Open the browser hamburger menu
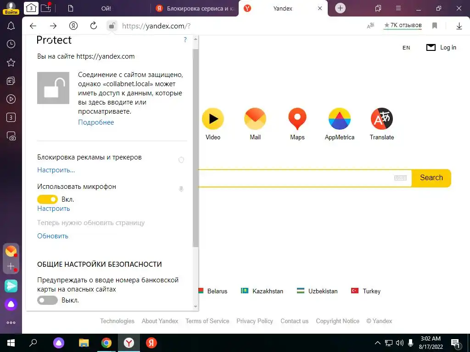The width and height of the screenshot is (470, 352). click(x=398, y=8)
